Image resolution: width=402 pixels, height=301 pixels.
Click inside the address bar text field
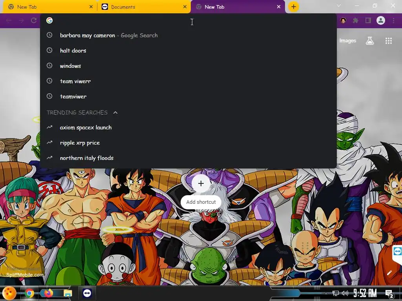pyautogui.click(x=192, y=20)
